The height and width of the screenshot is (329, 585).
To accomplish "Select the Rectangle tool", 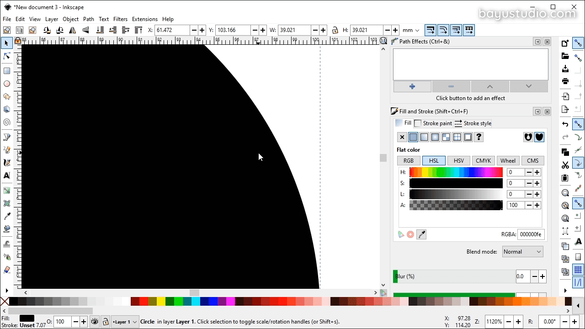I will pyautogui.click(x=7, y=71).
